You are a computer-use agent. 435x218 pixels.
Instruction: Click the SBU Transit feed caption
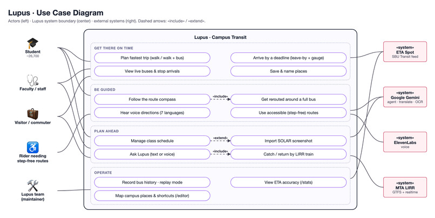pyautogui.click(x=405, y=57)
